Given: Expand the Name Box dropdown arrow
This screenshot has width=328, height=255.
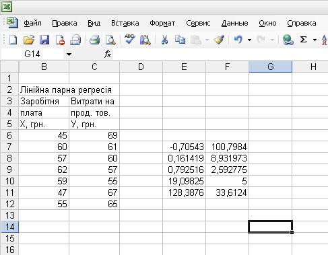Looking at the screenshot, I should [69, 54].
